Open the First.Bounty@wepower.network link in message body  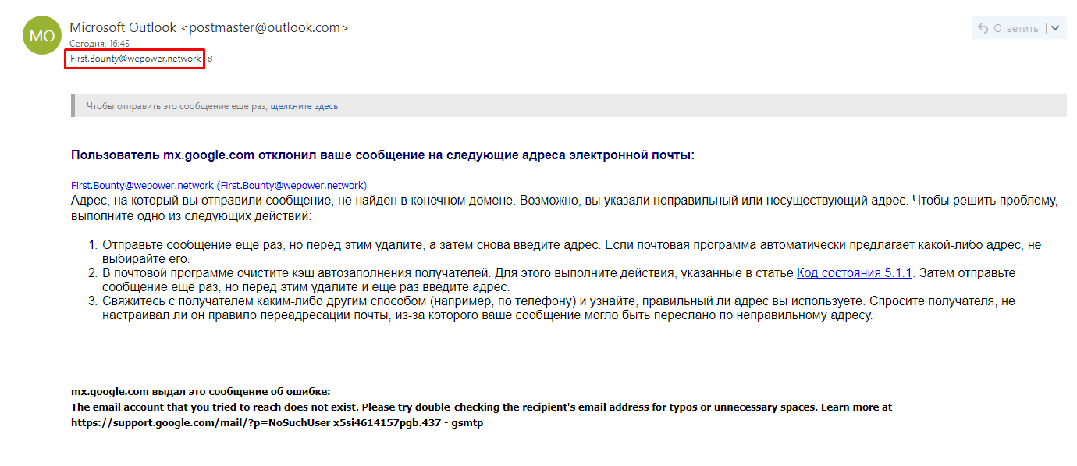pyautogui.click(x=219, y=186)
